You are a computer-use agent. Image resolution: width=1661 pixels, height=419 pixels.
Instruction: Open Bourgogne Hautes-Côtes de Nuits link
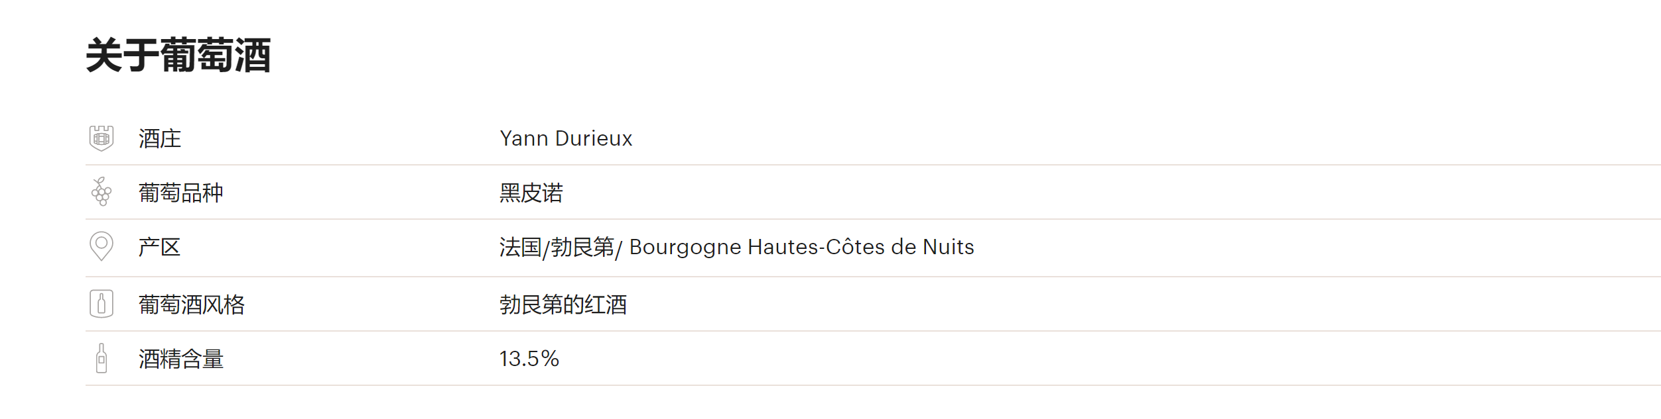click(x=801, y=247)
